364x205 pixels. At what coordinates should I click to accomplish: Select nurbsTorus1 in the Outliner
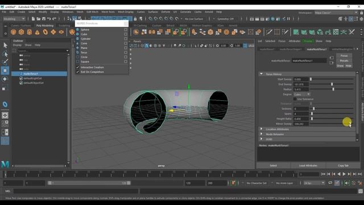pyautogui.click(x=39, y=73)
